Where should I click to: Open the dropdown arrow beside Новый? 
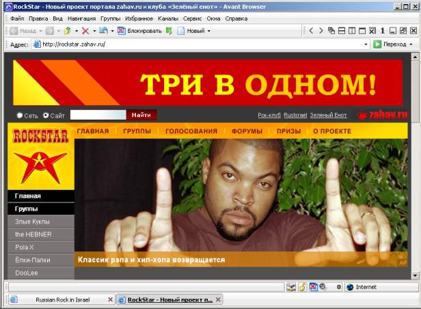click(x=209, y=31)
